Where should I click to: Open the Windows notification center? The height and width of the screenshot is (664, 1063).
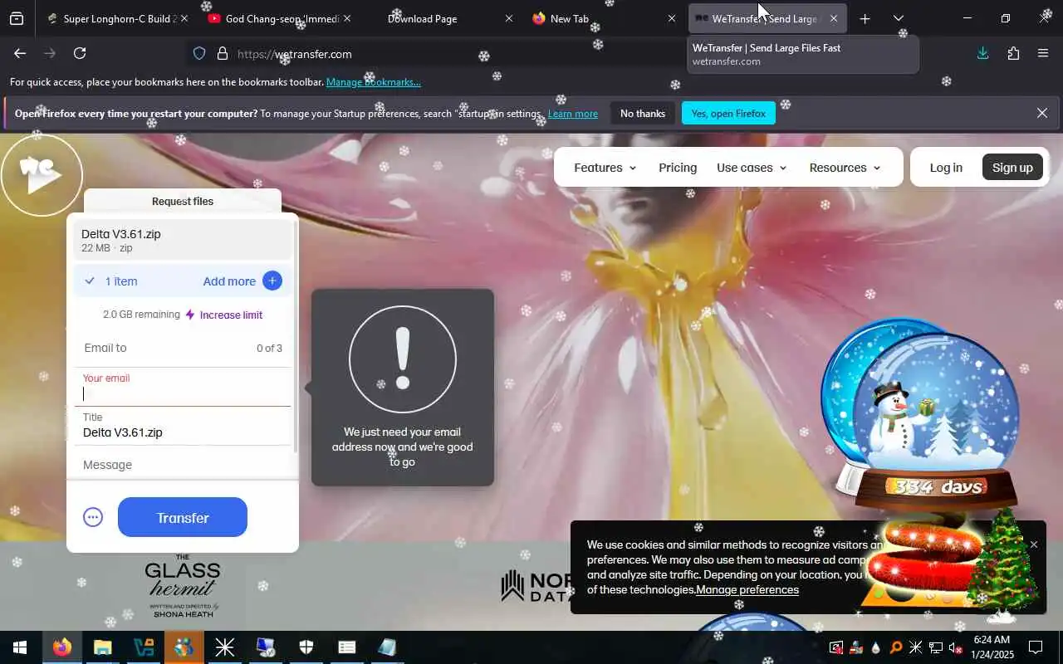pos(1036,647)
